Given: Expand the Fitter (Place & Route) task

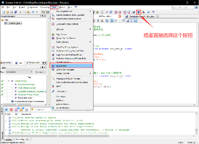Looking at the screenshot, I should point(12,88).
